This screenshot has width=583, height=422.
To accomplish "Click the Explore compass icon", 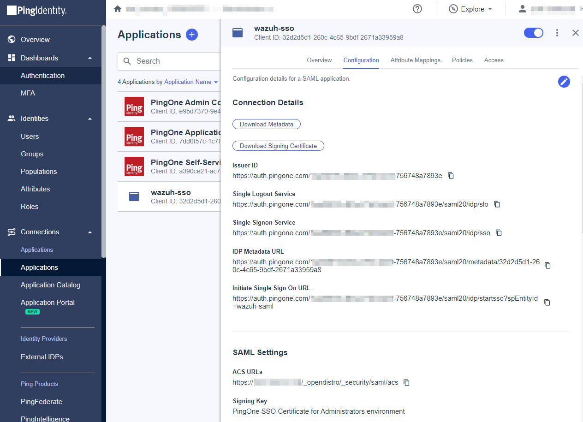I will coord(453,9).
